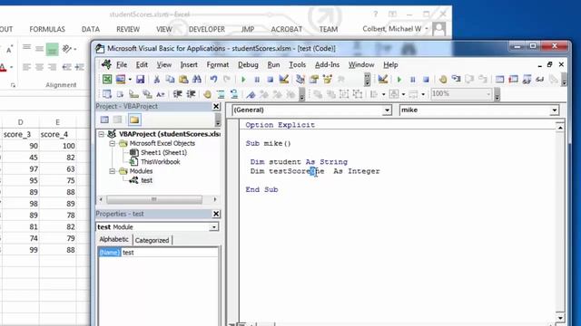Select Excel's DEVELOPER ribbon tab
581x326 pixels.
(x=207, y=29)
